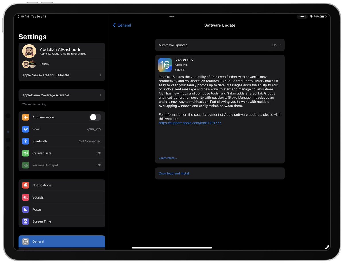This screenshot has width=344, height=264.
Task: Select Screen Time in sidebar
Action: [x=62, y=221]
